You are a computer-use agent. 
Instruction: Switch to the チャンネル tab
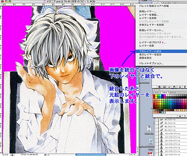(x=167, y=3)
